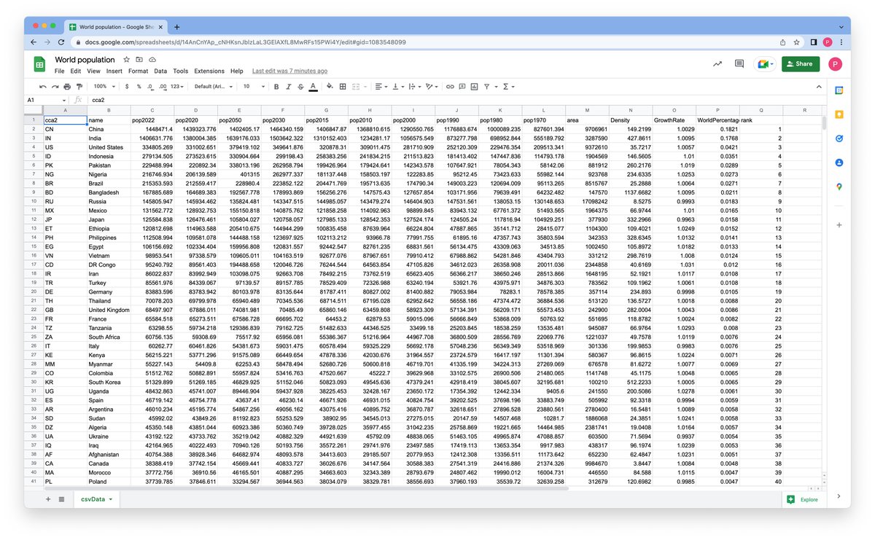Toggle strikethrough formatting
Image resolution: width=875 pixels, height=540 pixels.
(x=300, y=86)
